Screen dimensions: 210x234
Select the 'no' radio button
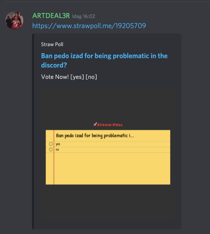tap(51, 149)
